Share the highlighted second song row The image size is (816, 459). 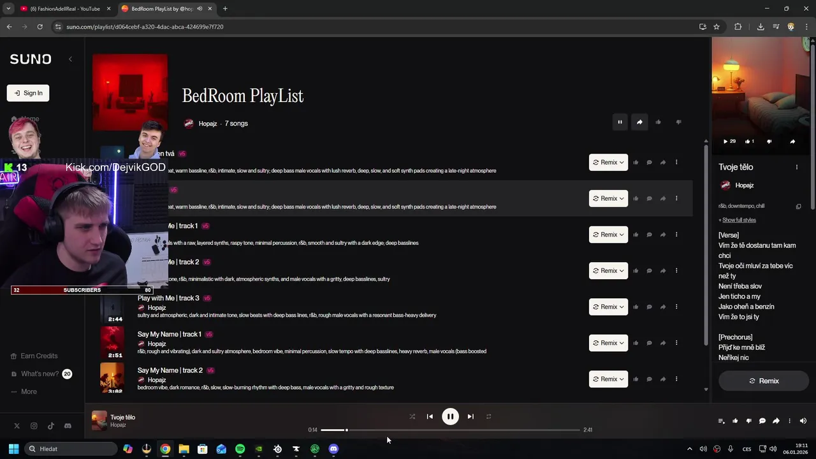[x=663, y=198]
